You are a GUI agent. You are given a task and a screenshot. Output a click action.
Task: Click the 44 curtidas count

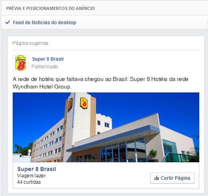29,182
